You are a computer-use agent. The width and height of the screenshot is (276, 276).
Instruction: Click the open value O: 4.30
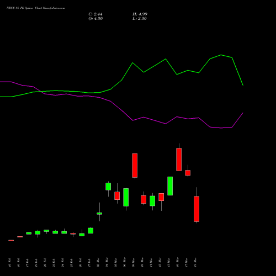(x=95, y=19)
